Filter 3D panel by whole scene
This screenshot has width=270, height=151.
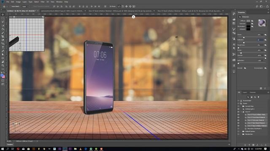pos(248,97)
